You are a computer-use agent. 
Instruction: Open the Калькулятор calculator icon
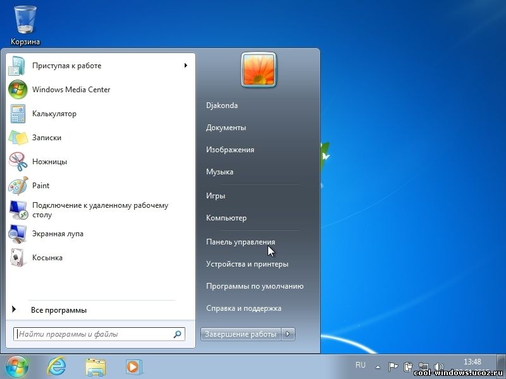pos(18,114)
